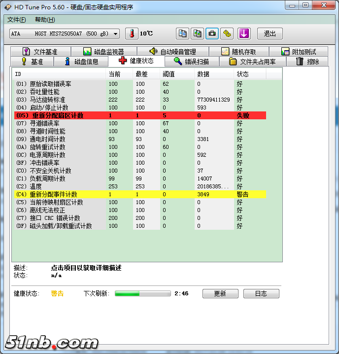Select the (BF) 冲击错误率 row

click(x=140, y=163)
